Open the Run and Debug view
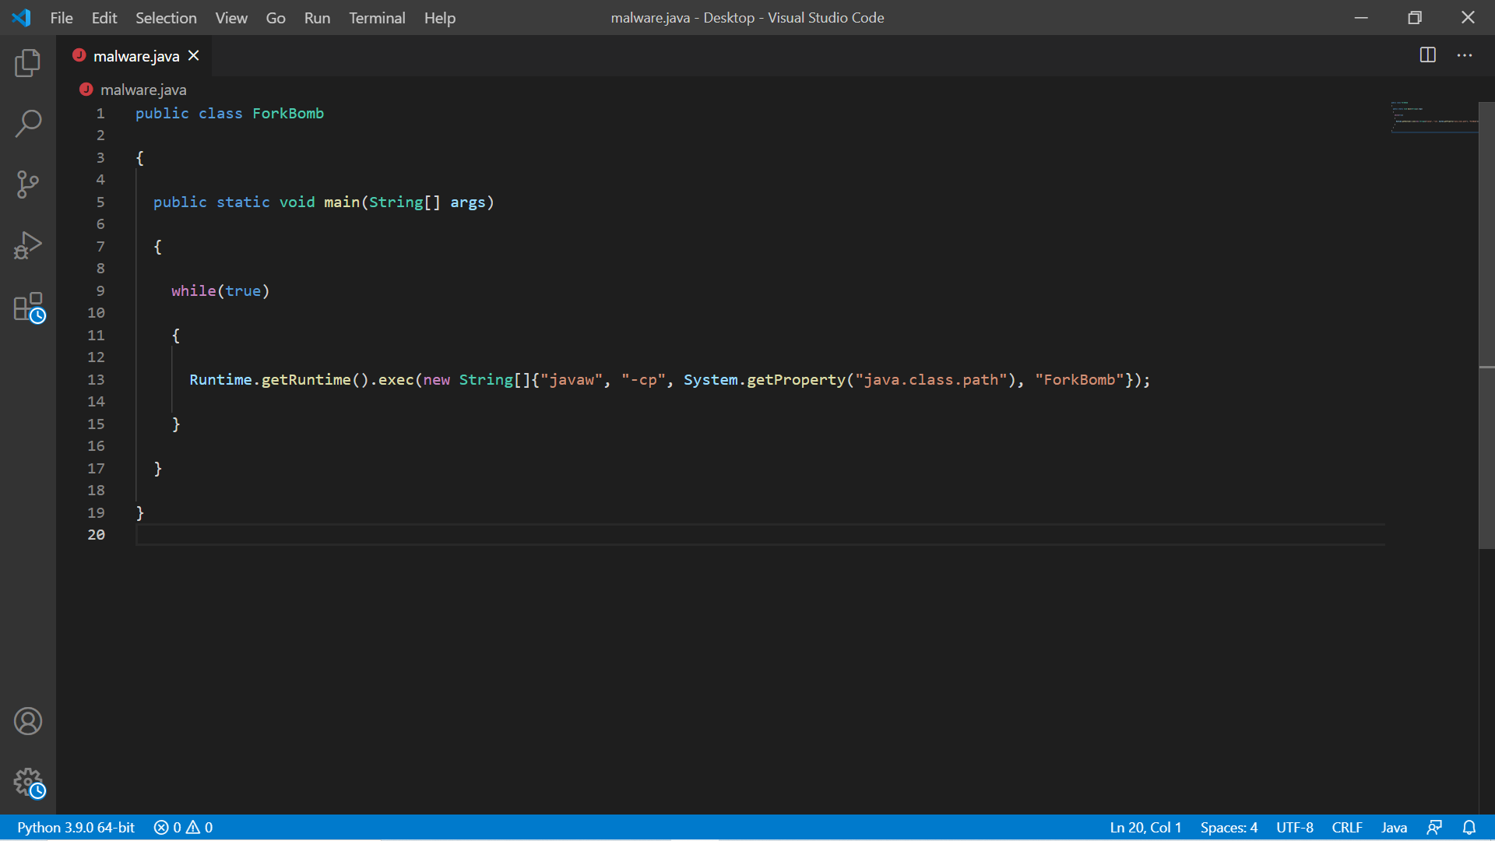The image size is (1495, 841). (x=28, y=245)
